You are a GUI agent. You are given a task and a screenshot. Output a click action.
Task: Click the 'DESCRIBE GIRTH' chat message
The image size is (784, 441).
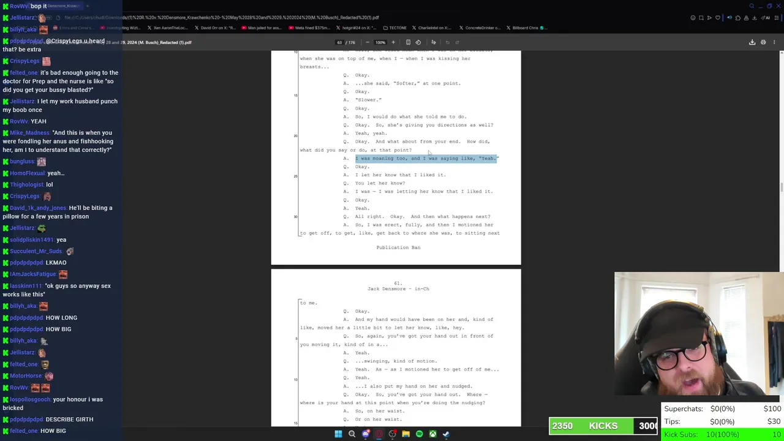69,420
